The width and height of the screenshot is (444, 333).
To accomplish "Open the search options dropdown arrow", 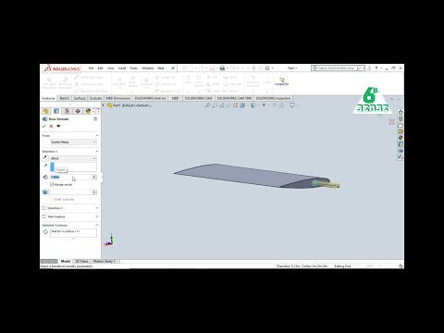I will coord(364,68).
